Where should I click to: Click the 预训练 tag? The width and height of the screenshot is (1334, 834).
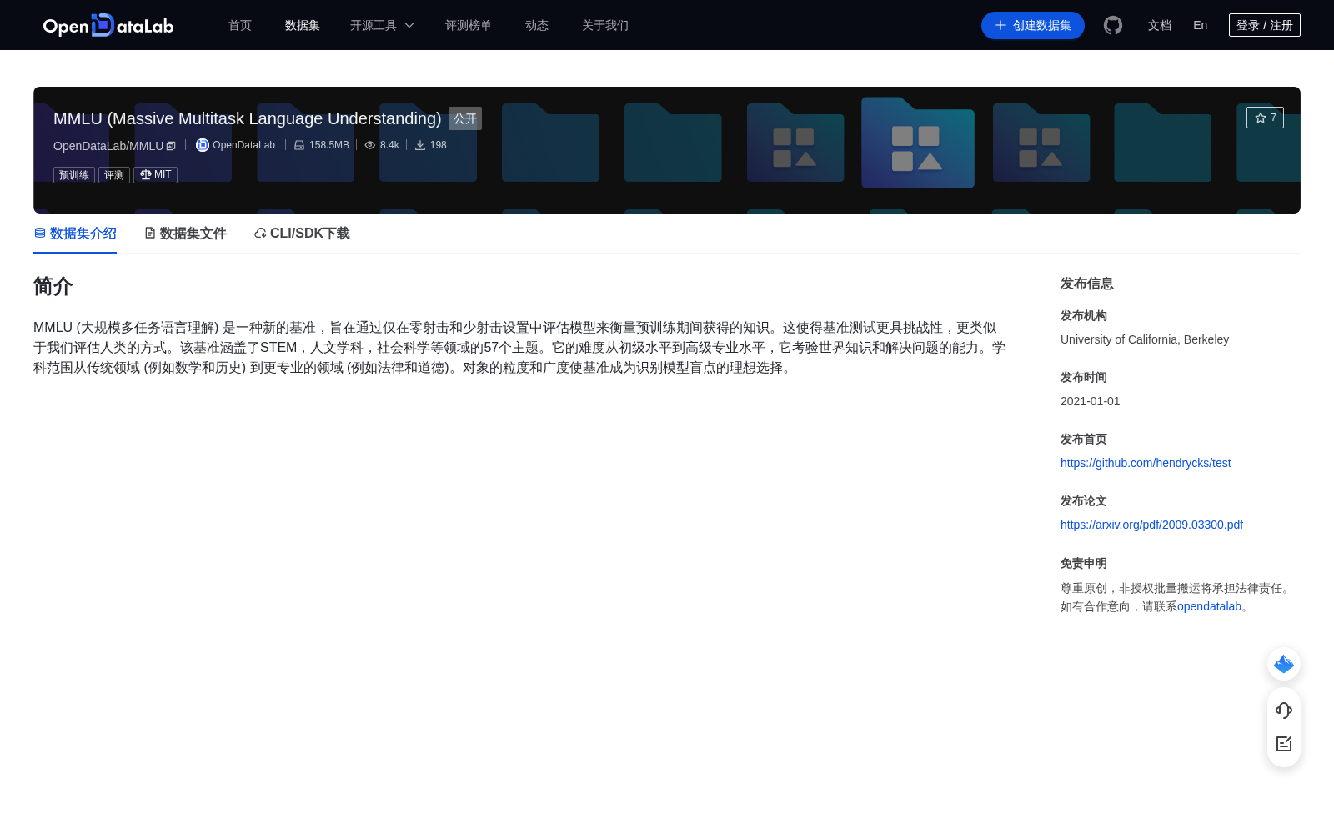(x=74, y=175)
